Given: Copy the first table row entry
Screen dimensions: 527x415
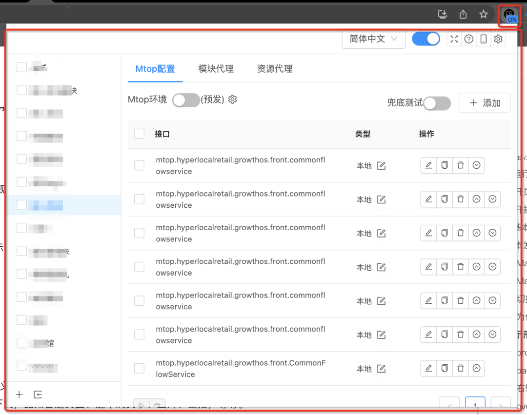Looking at the screenshot, I should [445, 165].
